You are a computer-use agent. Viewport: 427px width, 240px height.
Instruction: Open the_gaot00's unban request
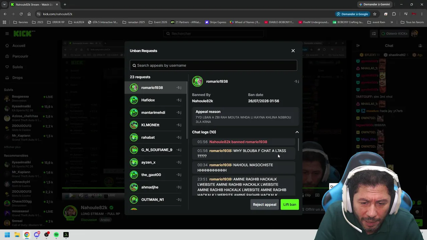156,175
